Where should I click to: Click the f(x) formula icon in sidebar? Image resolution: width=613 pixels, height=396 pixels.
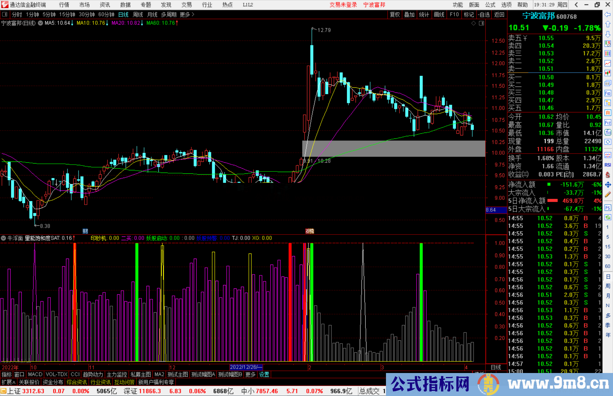(x=608, y=132)
